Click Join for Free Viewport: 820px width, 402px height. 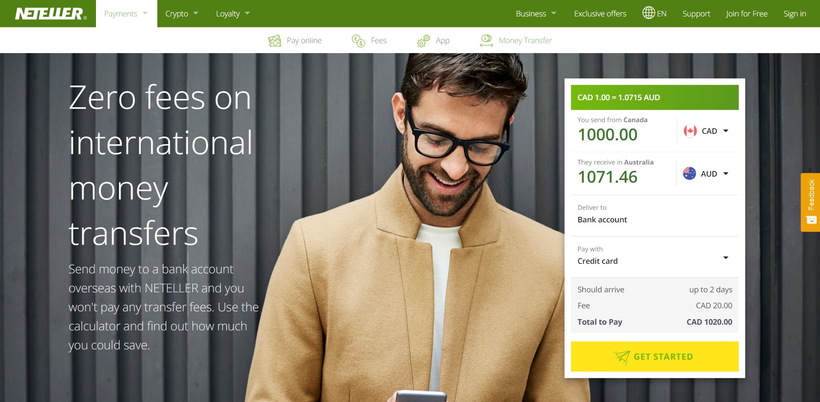tap(747, 14)
